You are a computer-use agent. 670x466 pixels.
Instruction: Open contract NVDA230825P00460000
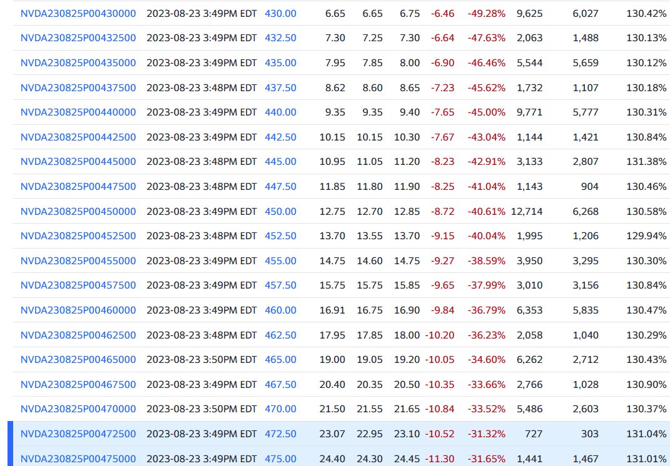(78, 310)
